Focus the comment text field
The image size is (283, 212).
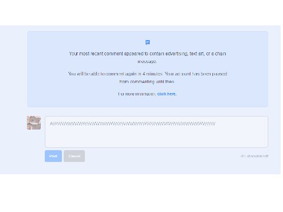coord(156,132)
